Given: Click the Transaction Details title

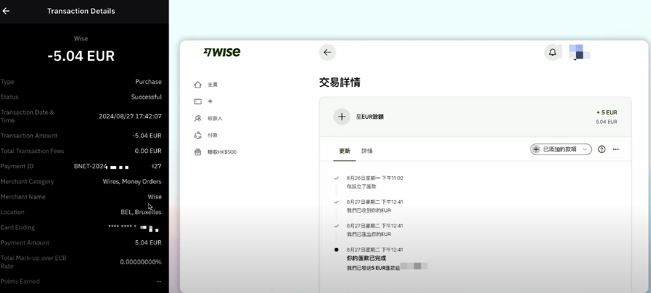Looking at the screenshot, I should coord(81,11).
